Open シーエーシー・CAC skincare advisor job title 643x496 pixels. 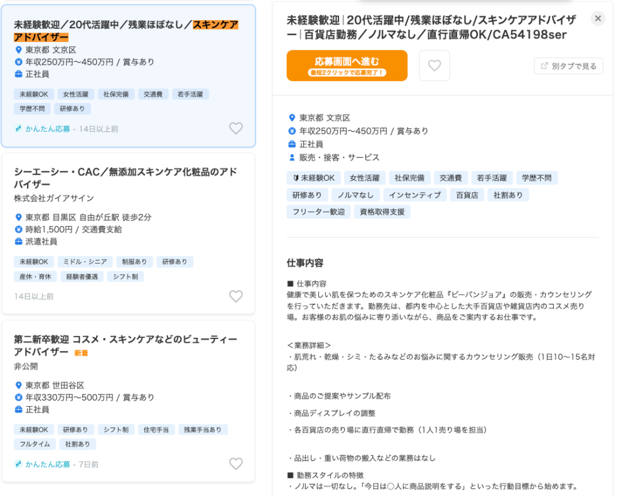click(125, 178)
